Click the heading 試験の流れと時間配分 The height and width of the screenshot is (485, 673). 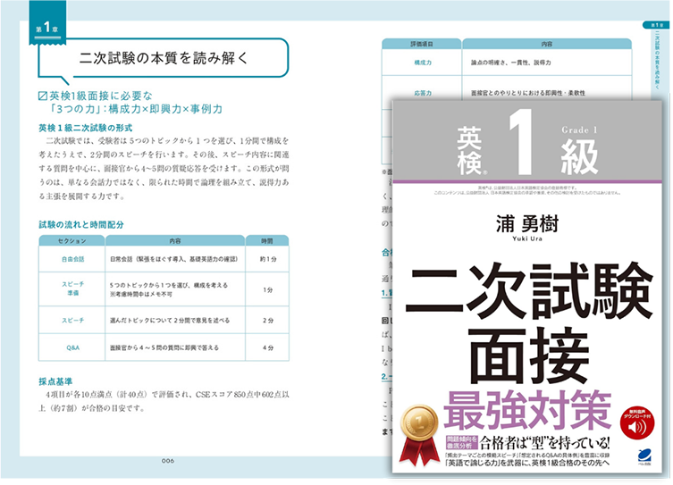pos(81,224)
